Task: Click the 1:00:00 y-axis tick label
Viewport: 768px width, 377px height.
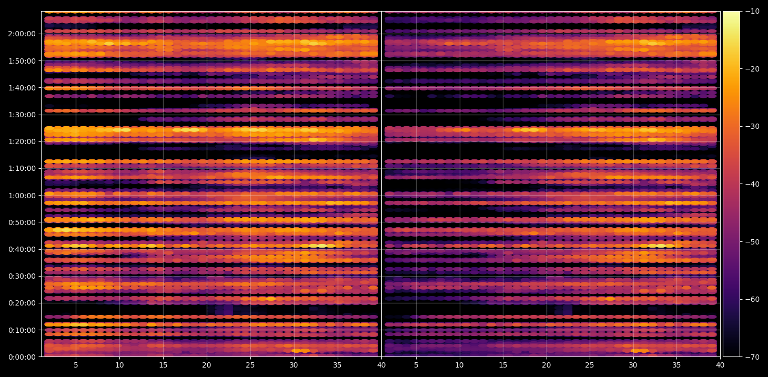Action: (22, 196)
